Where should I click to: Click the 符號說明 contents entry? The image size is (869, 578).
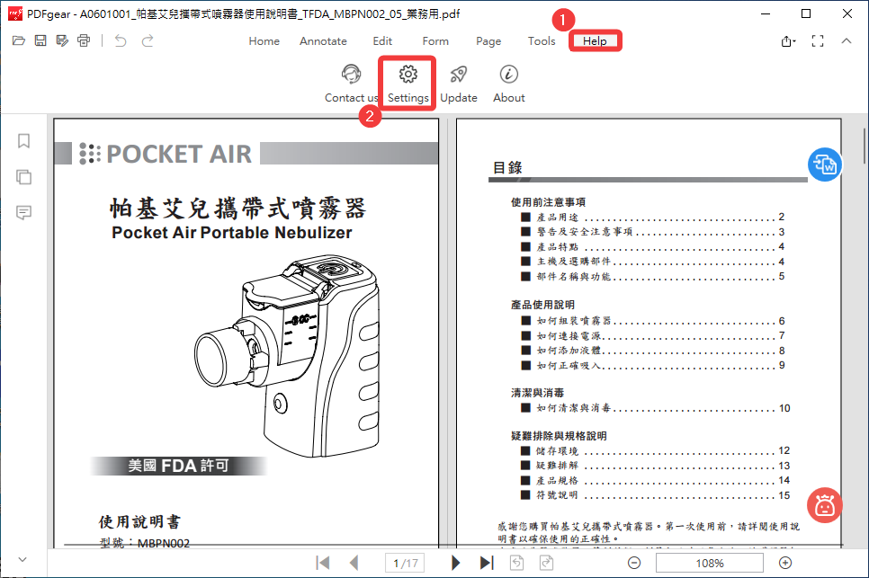[656, 495]
